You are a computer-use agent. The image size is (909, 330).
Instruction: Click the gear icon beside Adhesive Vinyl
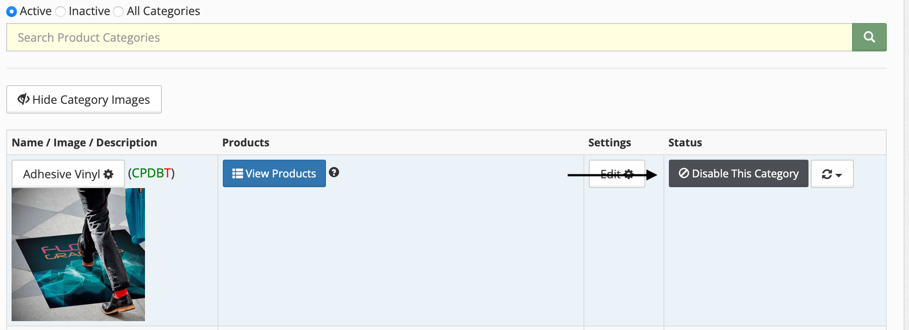pyautogui.click(x=109, y=174)
